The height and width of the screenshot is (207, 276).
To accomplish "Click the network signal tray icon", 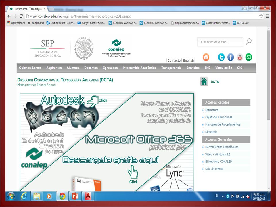I will click(243, 196).
